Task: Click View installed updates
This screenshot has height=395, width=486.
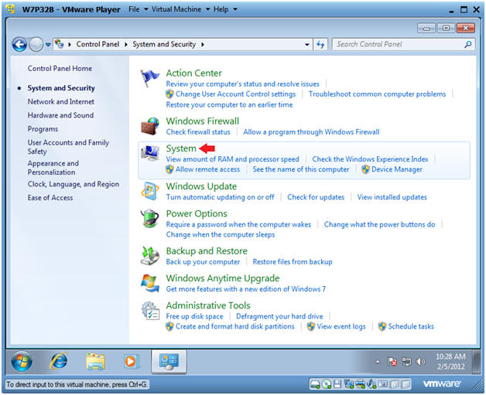Action: pos(392,197)
